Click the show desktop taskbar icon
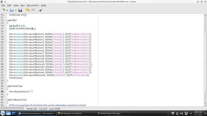 [x=14, y=113]
